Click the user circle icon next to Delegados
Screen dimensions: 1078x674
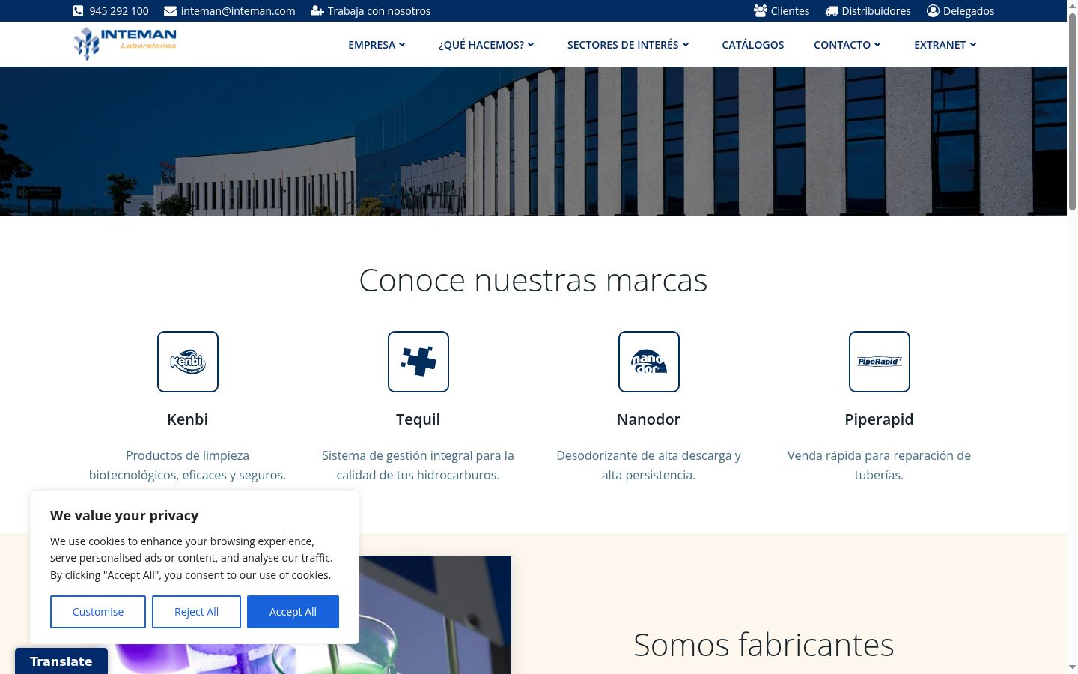[933, 11]
